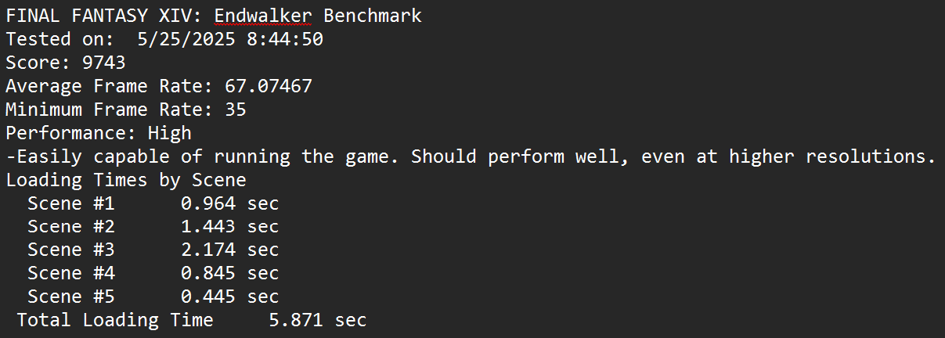Click the Scene #2 label
945x338 pixels.
coord(71,227)
